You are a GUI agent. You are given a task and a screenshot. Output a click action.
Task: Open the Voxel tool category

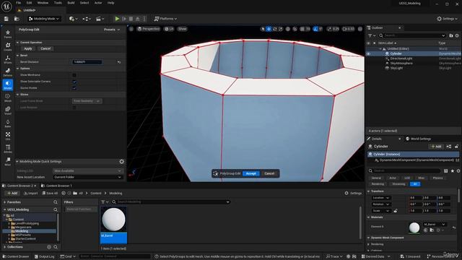tap(8, 110)
